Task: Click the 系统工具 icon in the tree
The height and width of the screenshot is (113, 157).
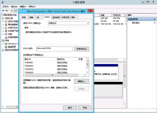Action: [3, 18]
